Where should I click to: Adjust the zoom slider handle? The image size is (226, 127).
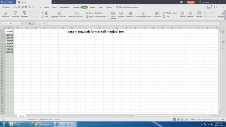[210, 119]
